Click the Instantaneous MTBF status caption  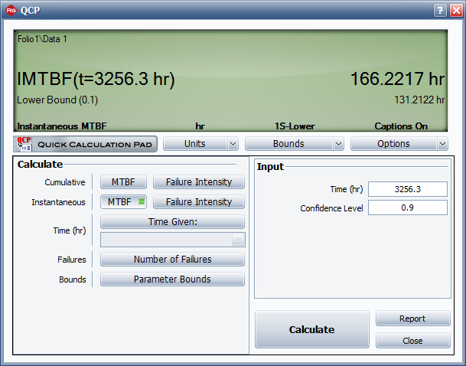(x=62, y=126)
